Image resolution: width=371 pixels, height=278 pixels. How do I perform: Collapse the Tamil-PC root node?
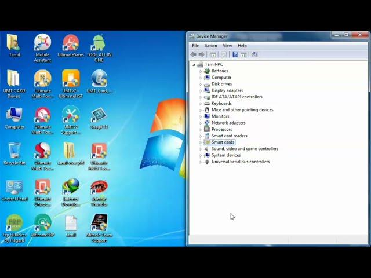coord(194,64)
